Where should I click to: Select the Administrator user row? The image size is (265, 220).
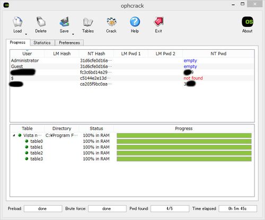click(132, 60)
